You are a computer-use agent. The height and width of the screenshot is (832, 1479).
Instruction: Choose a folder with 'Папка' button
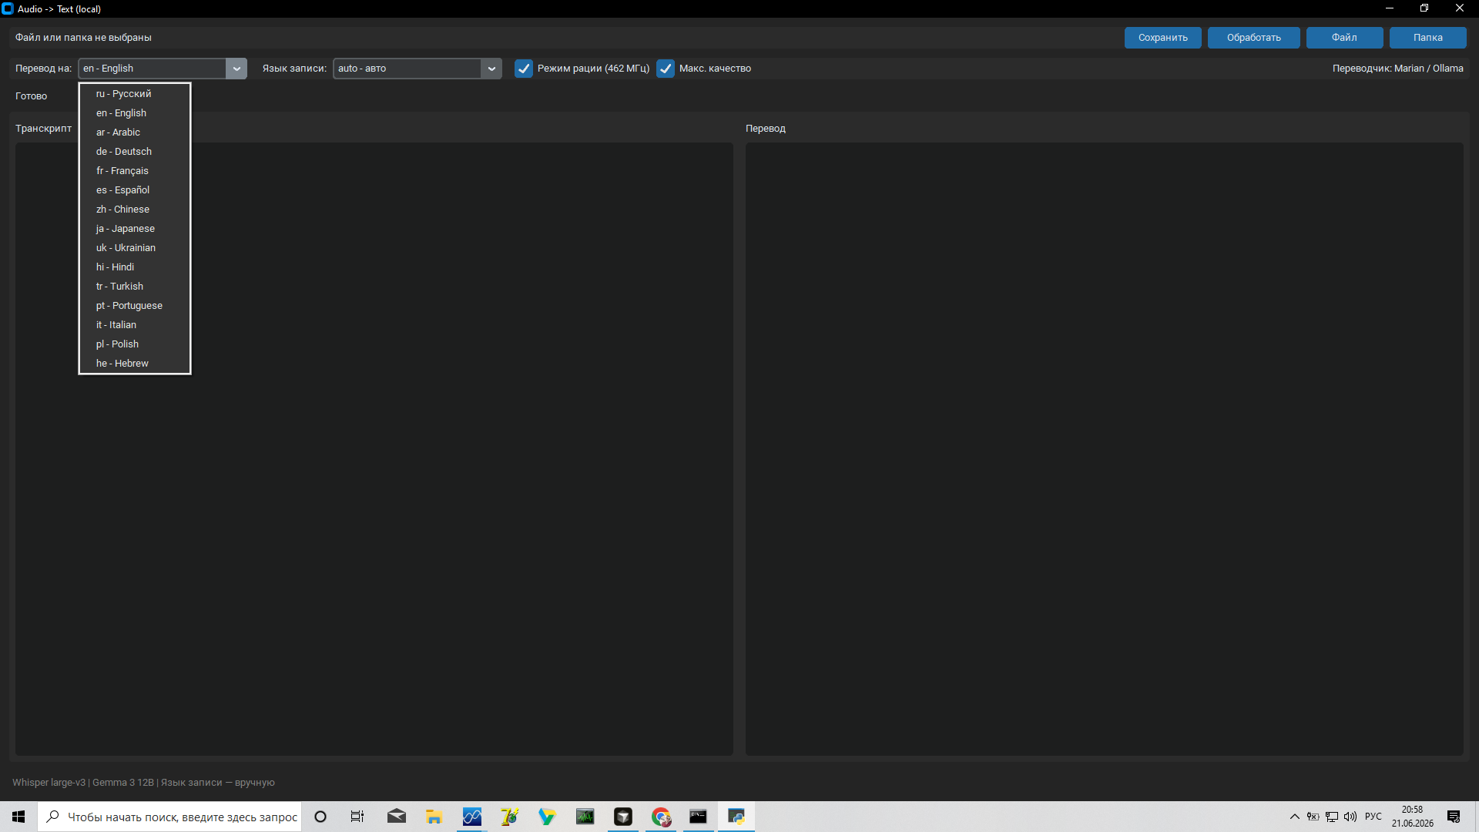(x=1428, y=38)
